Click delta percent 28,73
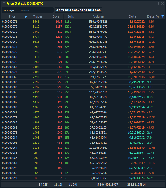This screenshot has height=188, width=166. [151, 168]
